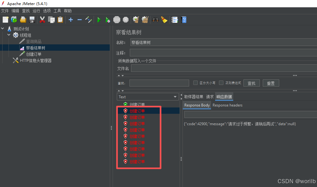Start the test with green play icon
The height and width of the screenshot is (187, 317).
[x=99, y=20]
